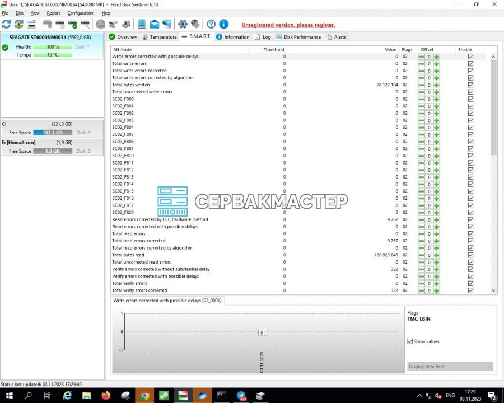
Task: Click the disk transfer icon beside the dome
Action: 113,24
